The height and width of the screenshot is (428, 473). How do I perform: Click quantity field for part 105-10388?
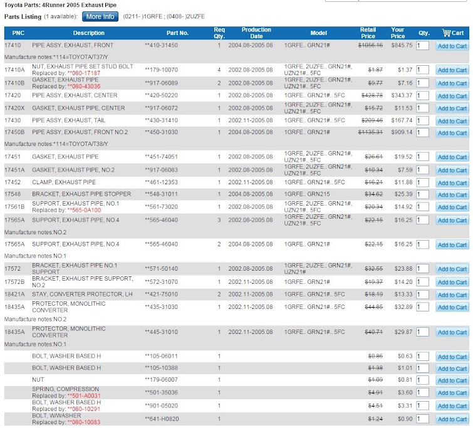pyautogui.click(x=422, y=368)
